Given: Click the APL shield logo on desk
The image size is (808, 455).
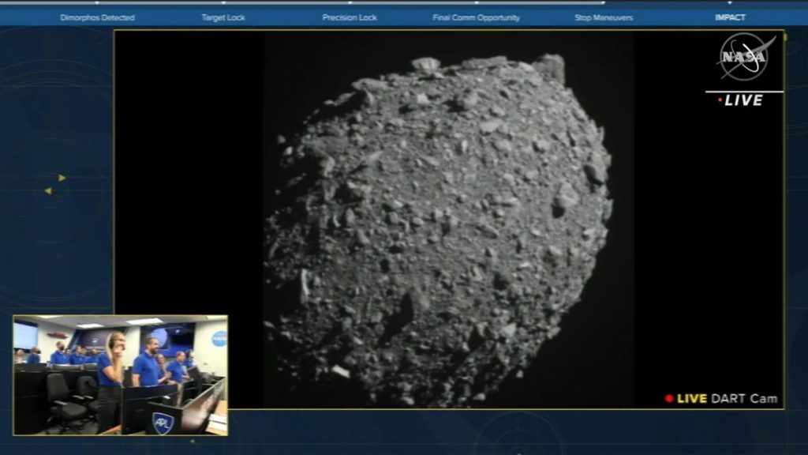Looking at the screenshot, I should [x=163, y=423].
